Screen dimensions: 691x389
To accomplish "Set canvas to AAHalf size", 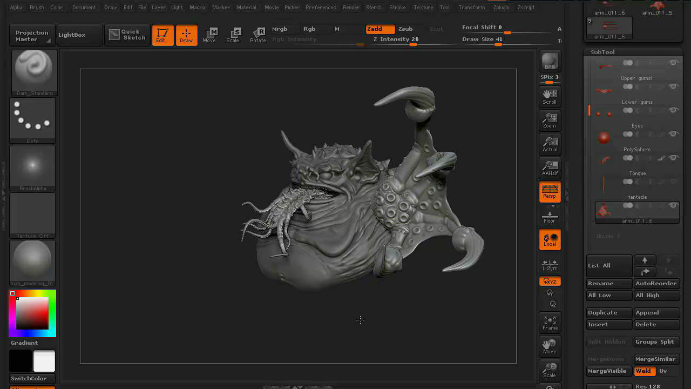I will (550, 167).
